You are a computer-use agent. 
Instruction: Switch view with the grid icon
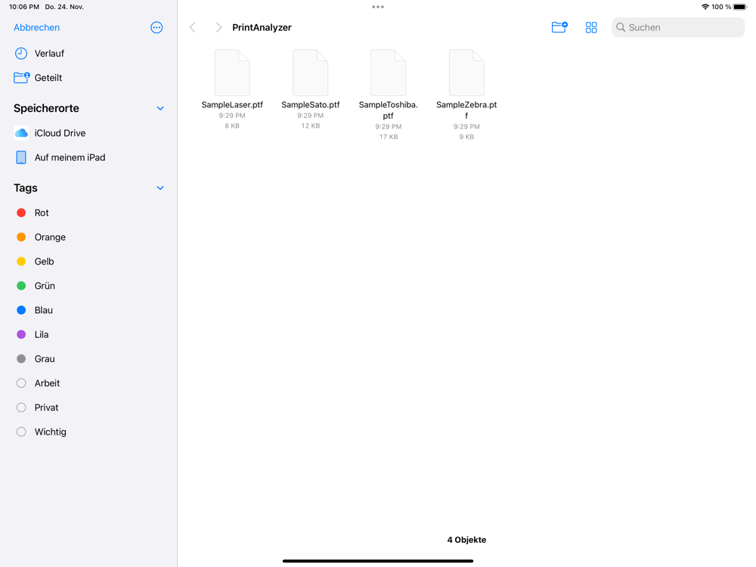(x=591, y=27)
